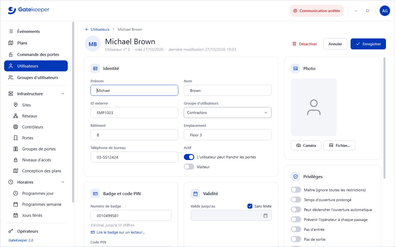The width and height of the screenshot is (395, 247).
Task: Click the chip icon beside Contrôleurs
Action: point(16,127)
